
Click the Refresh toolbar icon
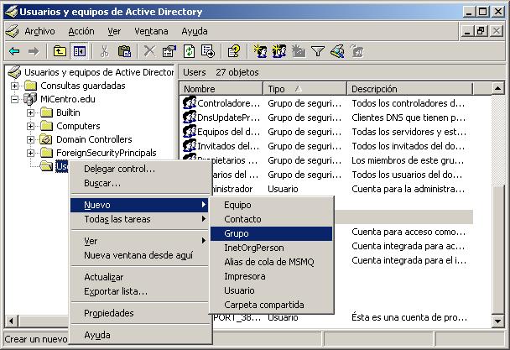pyautogui.click(x=190, y=51)
